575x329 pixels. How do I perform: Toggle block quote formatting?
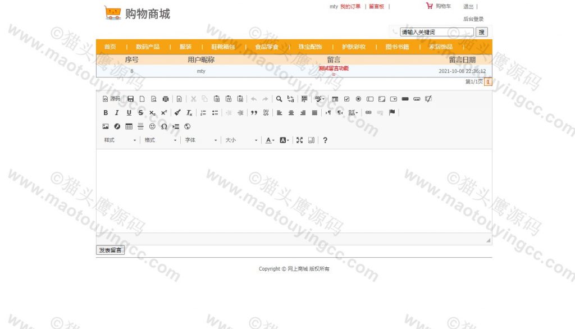(254, 113)
